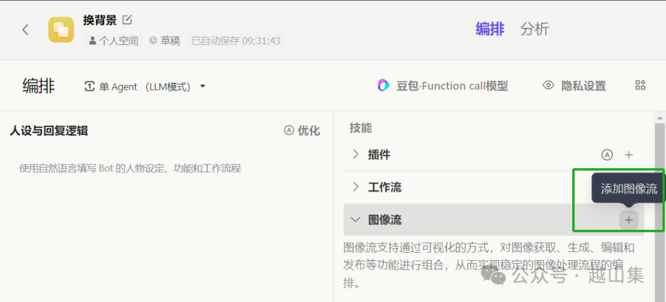Click the 已自动保存 09:31:43 timestamp
The height and width of the screenshot is (302, 666).
[236, 41]
